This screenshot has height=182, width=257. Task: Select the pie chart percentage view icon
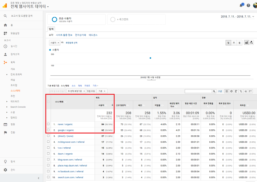pyautogui.click(x=231, y=91)
